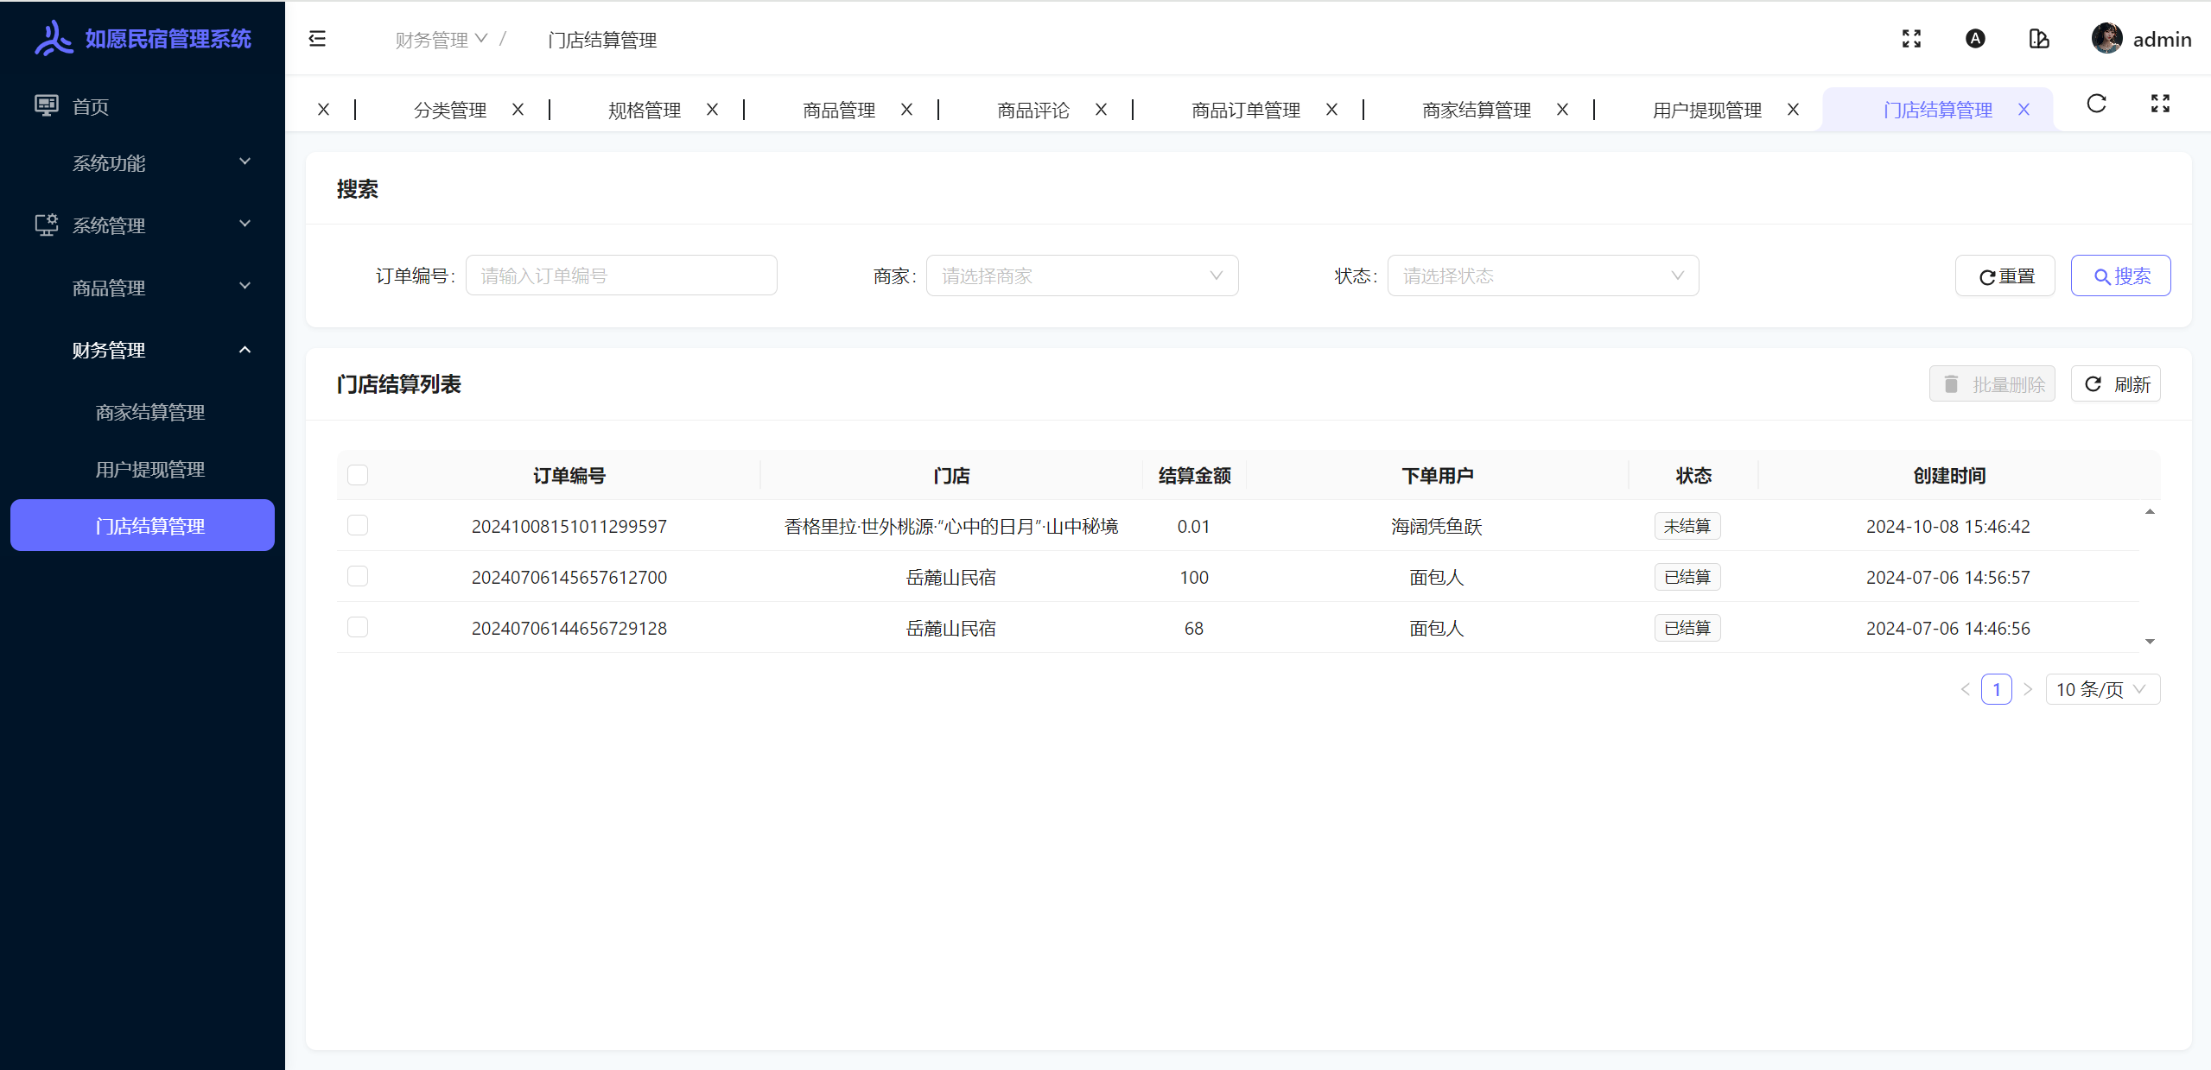Open the theme settings icon

coord(2039,39)
